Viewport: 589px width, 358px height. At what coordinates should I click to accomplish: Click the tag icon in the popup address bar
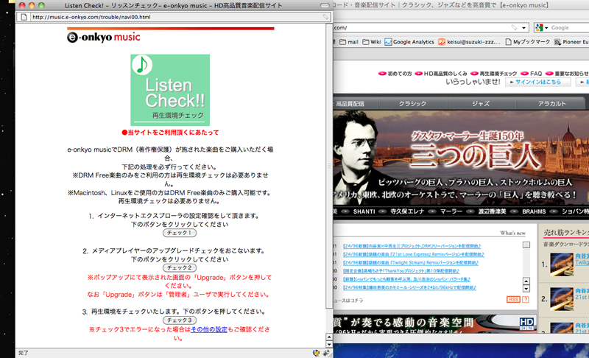pos(325,16)
